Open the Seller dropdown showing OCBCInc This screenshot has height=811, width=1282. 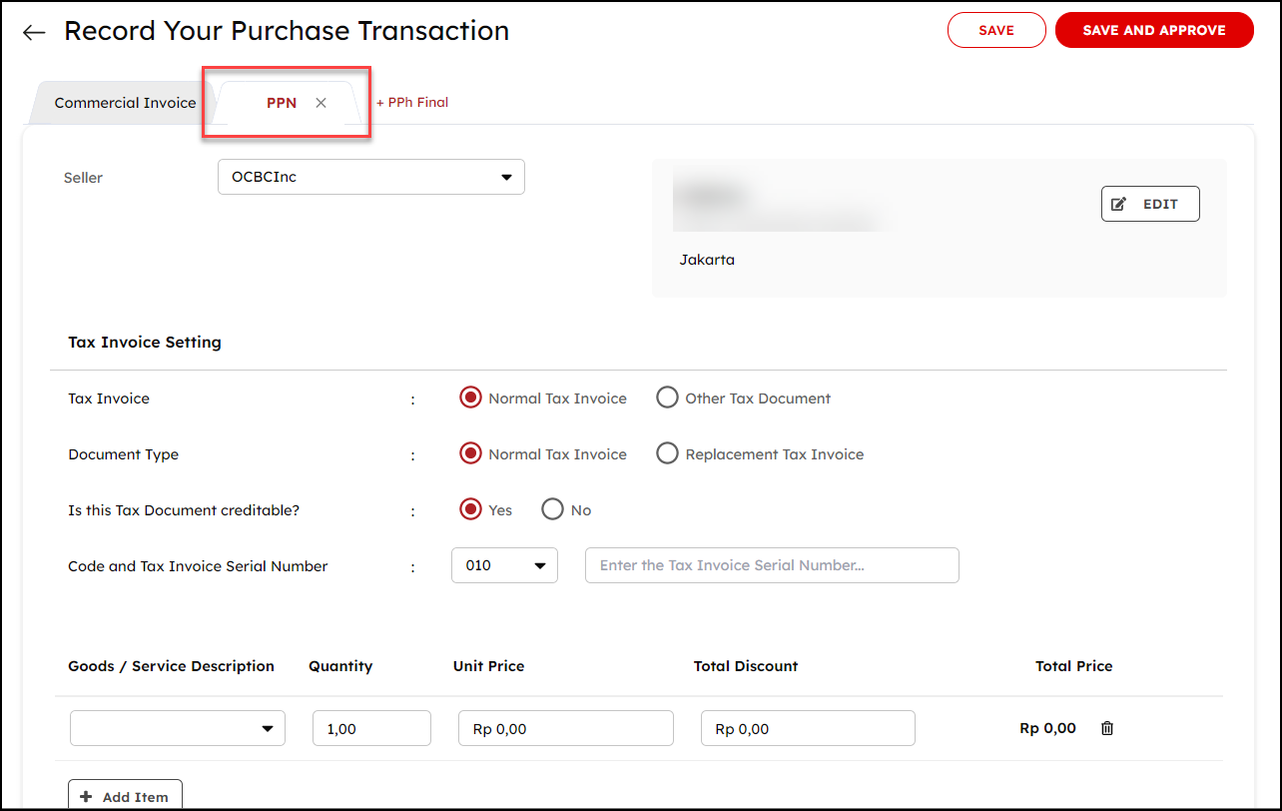[370, 177]
